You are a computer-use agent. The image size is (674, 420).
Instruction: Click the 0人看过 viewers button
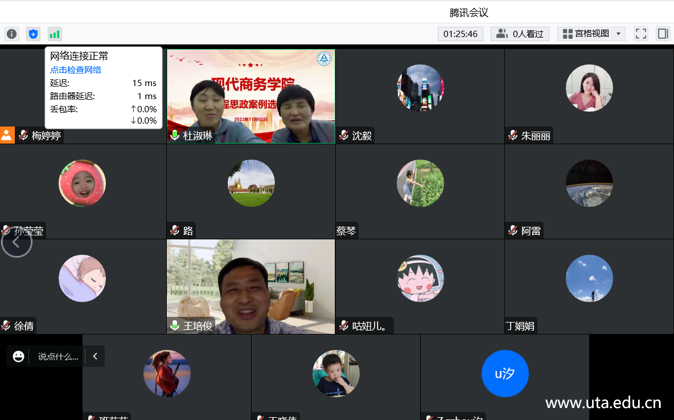pos(519,34)
